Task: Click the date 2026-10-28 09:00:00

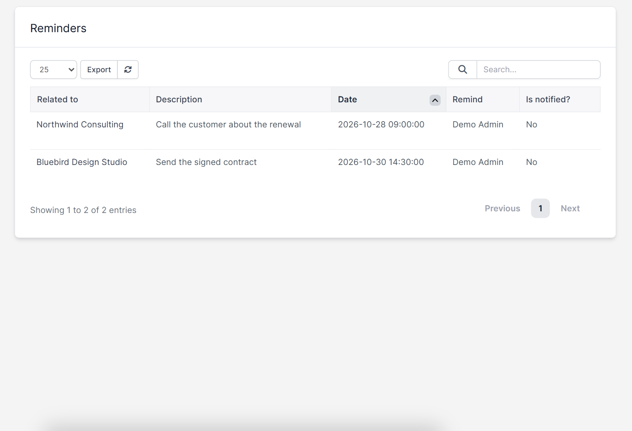Action: (x=381, y=124)
